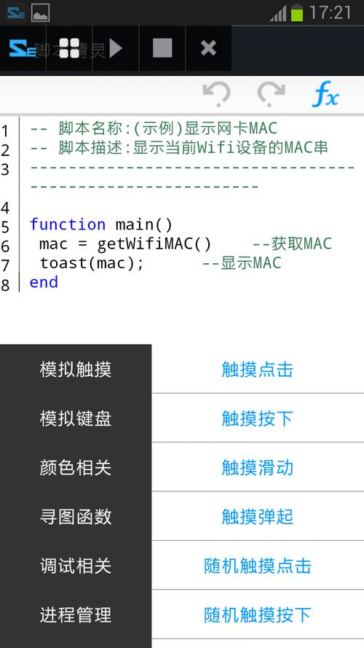Insert the 触摸按下 function

tap(258, 418)
